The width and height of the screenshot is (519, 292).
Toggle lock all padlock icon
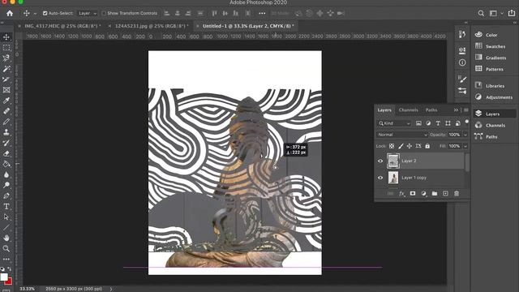pyautogui.click(x=427, y=146)
